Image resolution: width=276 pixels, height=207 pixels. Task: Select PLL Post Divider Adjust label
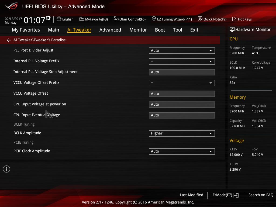coord(33,50)
